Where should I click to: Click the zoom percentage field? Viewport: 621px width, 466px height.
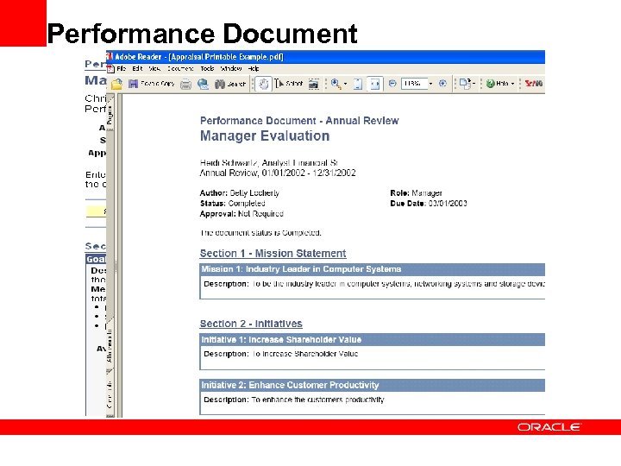pos(414,84)
